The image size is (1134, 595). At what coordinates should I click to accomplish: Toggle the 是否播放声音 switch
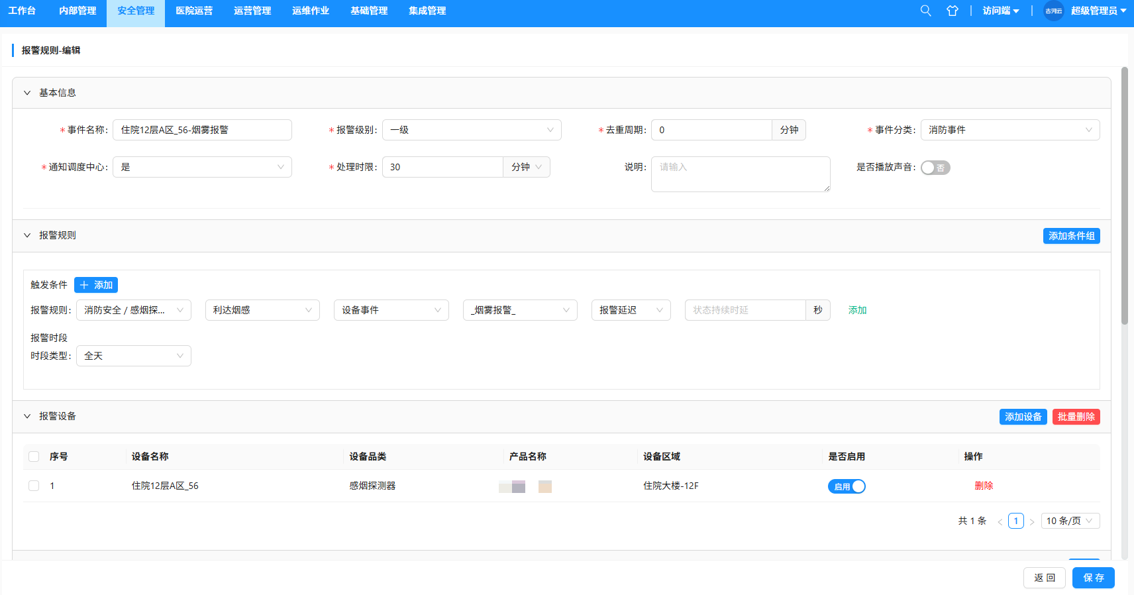click(935, 168)
